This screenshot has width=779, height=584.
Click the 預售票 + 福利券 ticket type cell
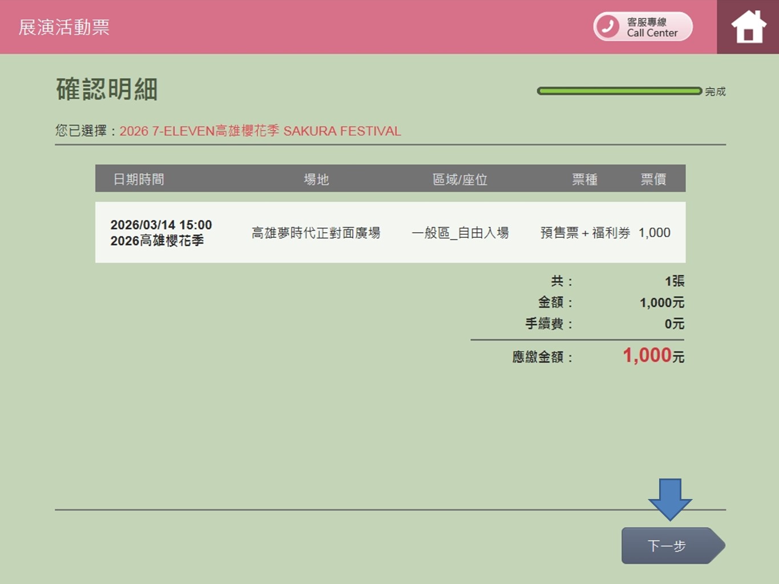click(585, 233)
